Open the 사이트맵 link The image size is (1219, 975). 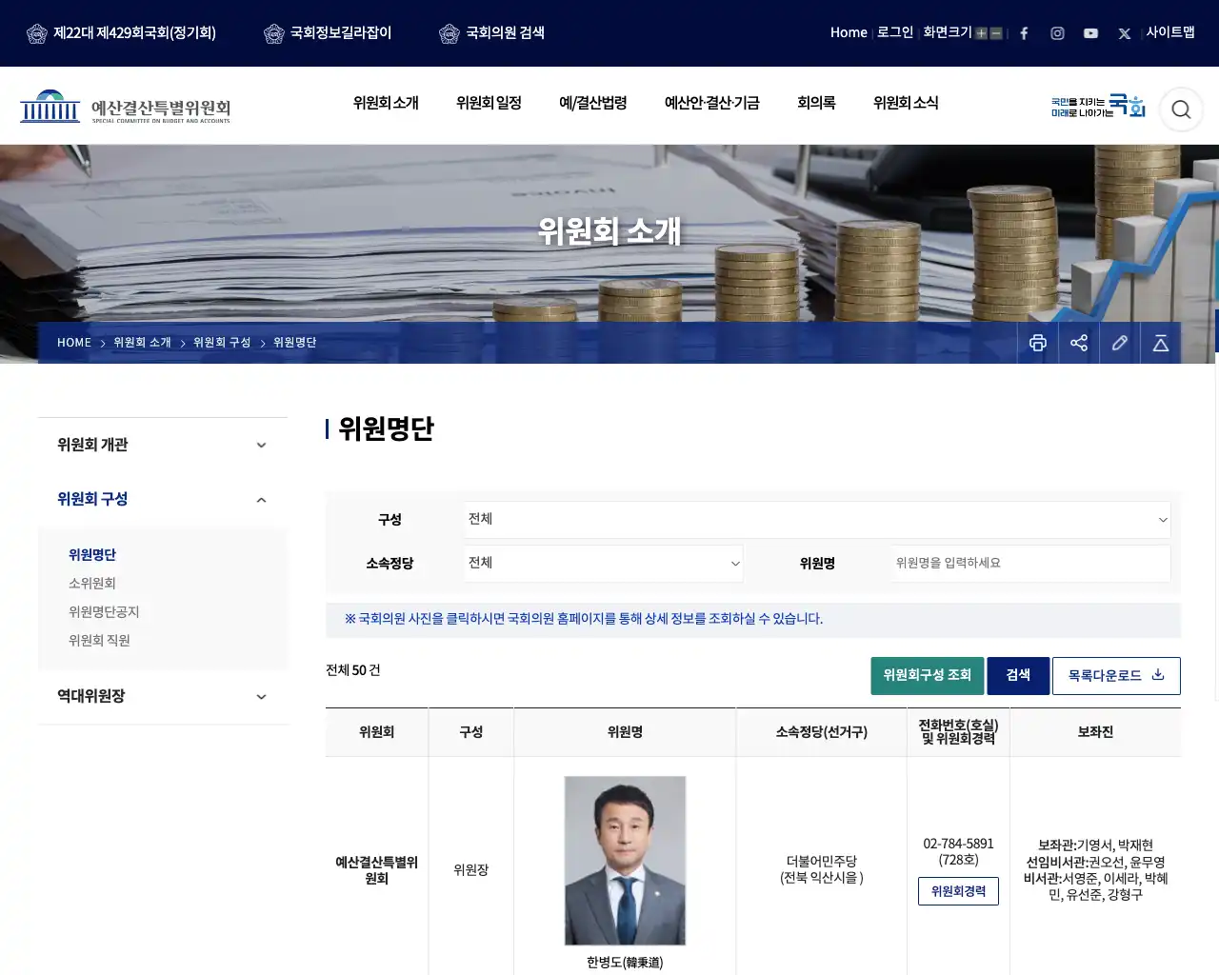click(1170, 32)
